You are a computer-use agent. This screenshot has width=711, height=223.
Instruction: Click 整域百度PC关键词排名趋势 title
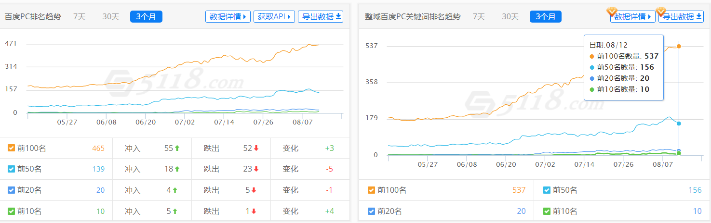click(413, 16)
